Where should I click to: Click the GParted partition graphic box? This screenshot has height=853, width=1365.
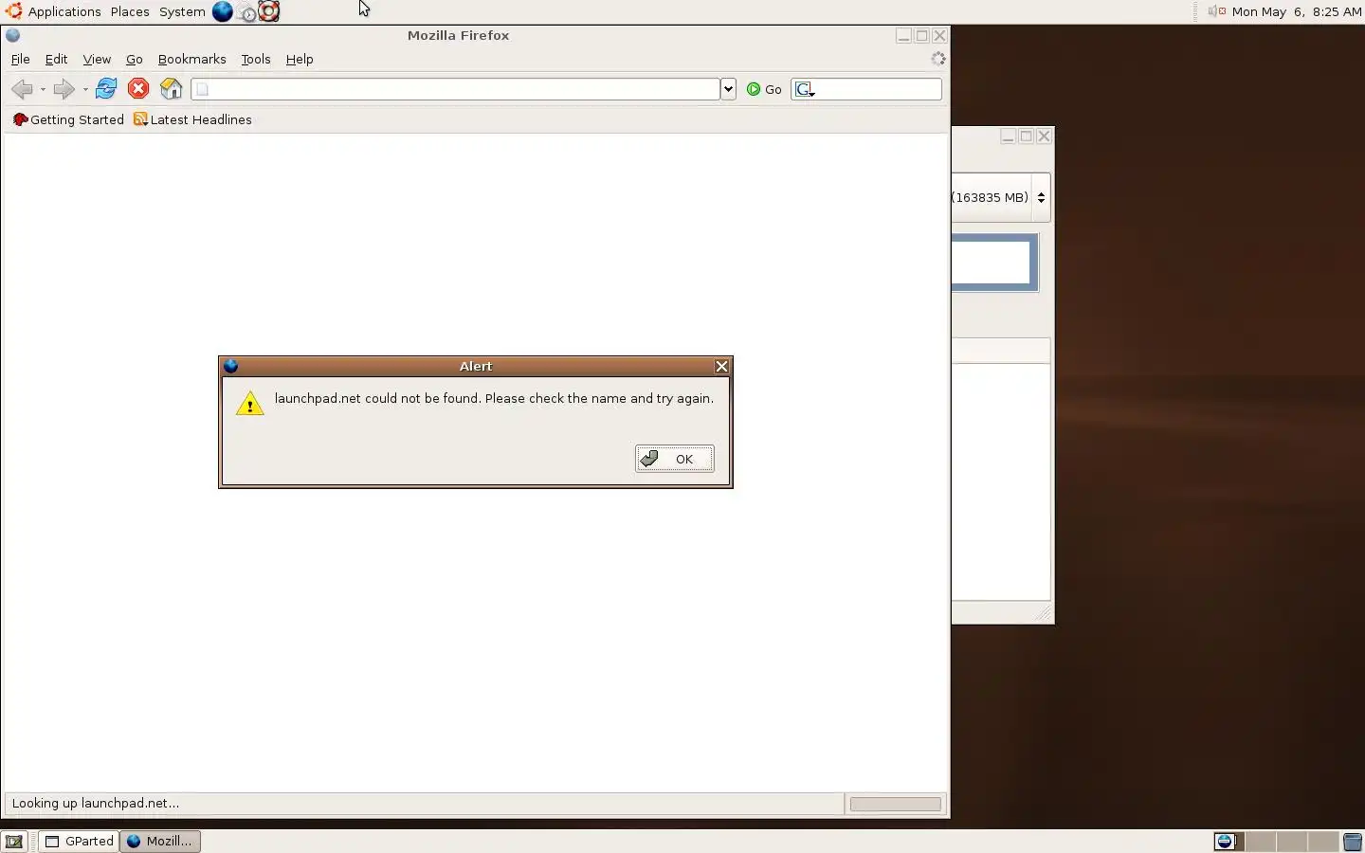coord(995,263)
